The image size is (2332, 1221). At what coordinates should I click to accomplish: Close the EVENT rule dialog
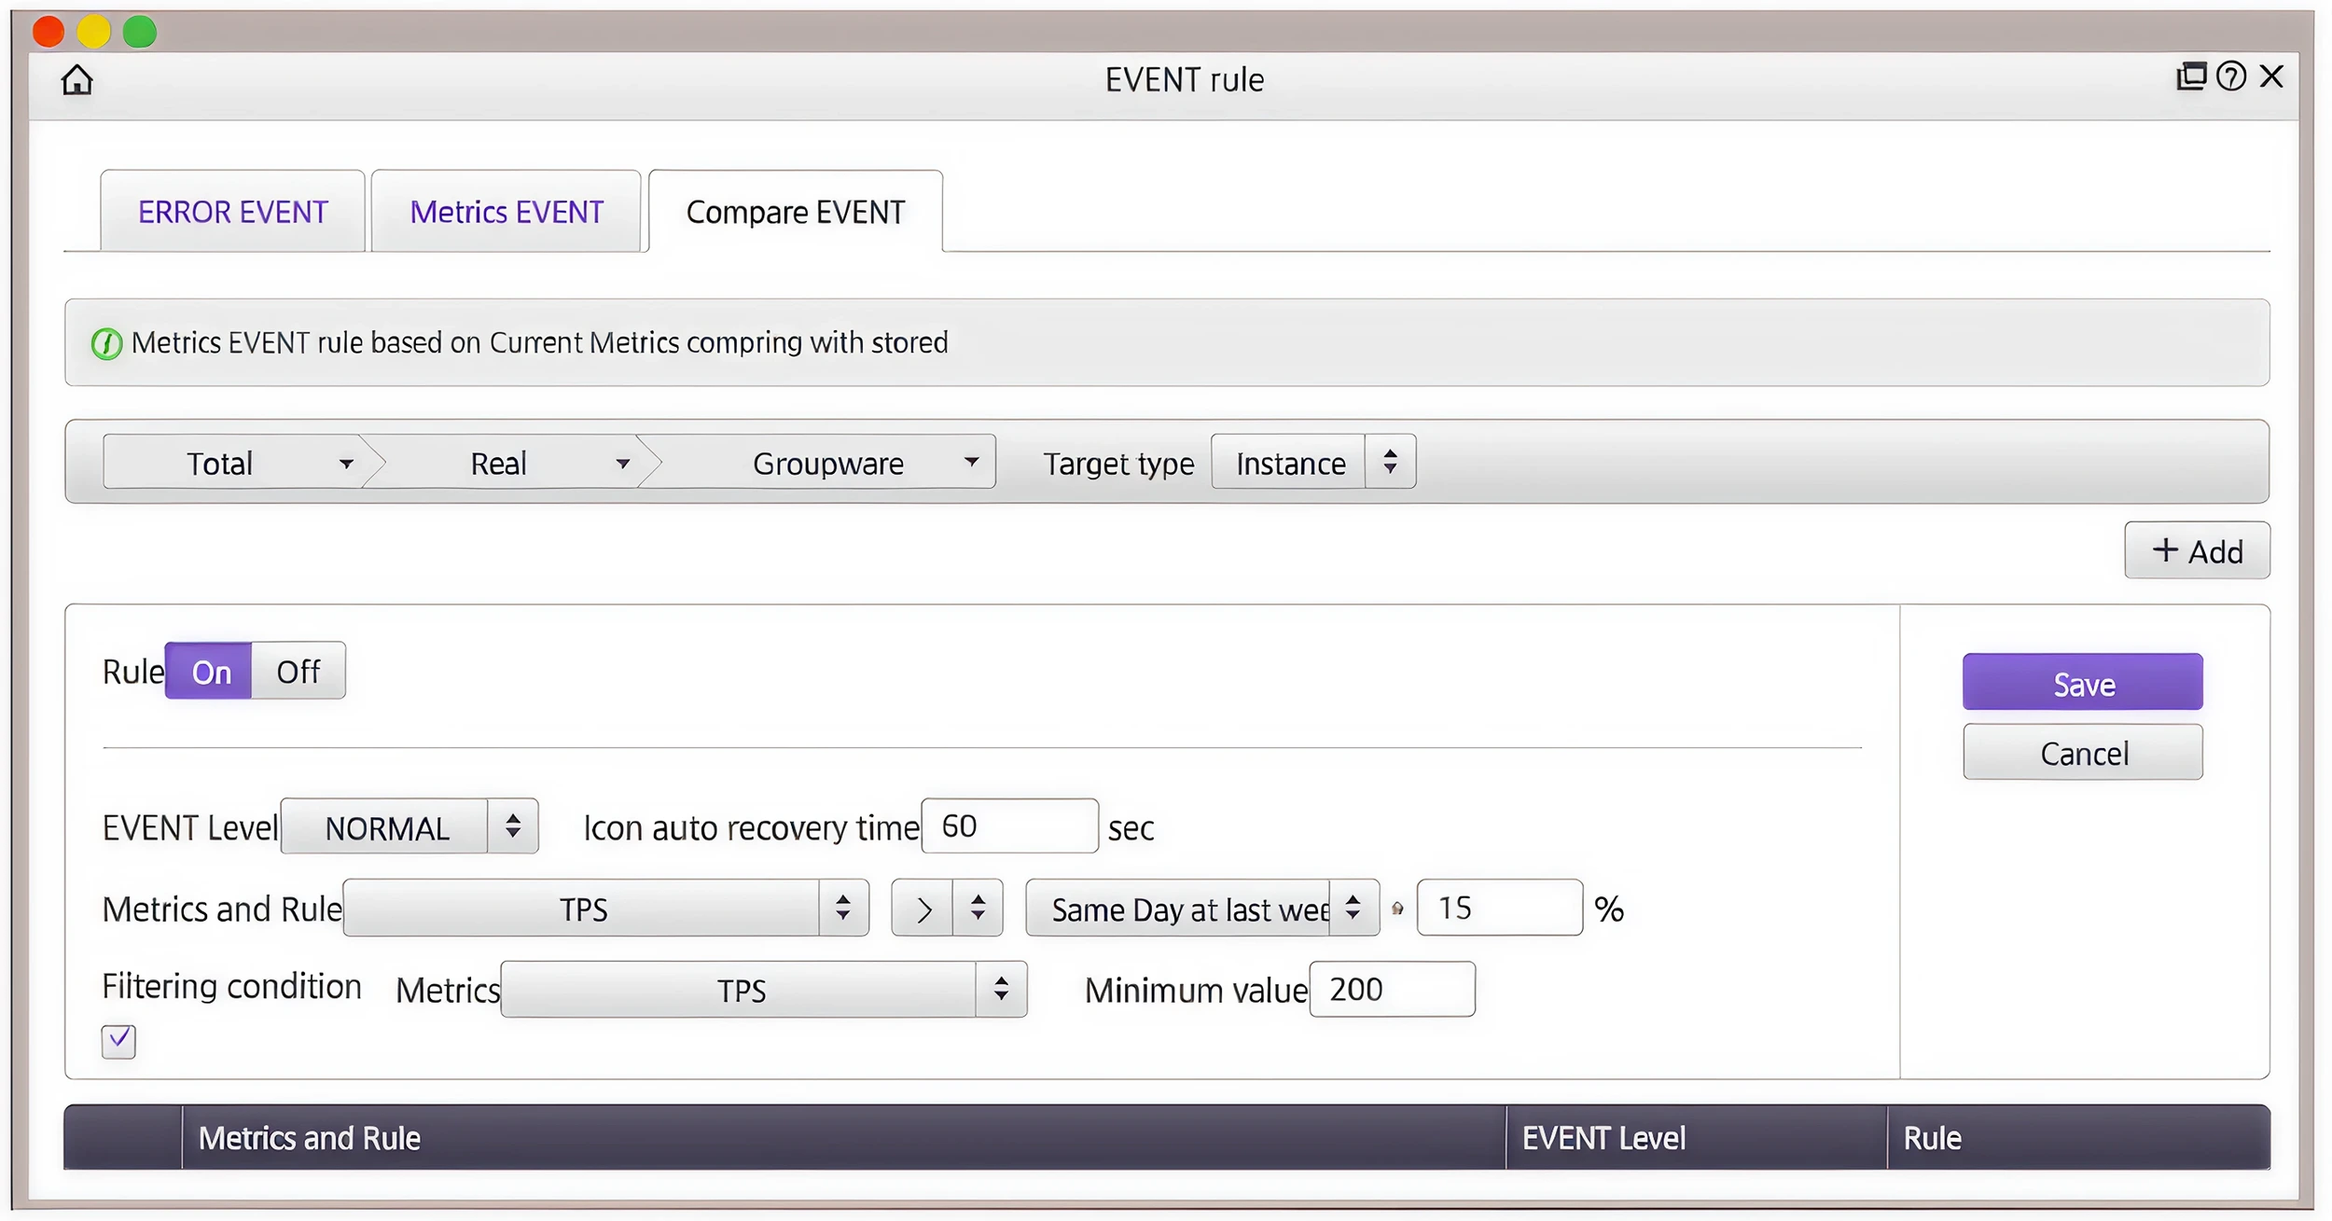(x=2272, y=76)
